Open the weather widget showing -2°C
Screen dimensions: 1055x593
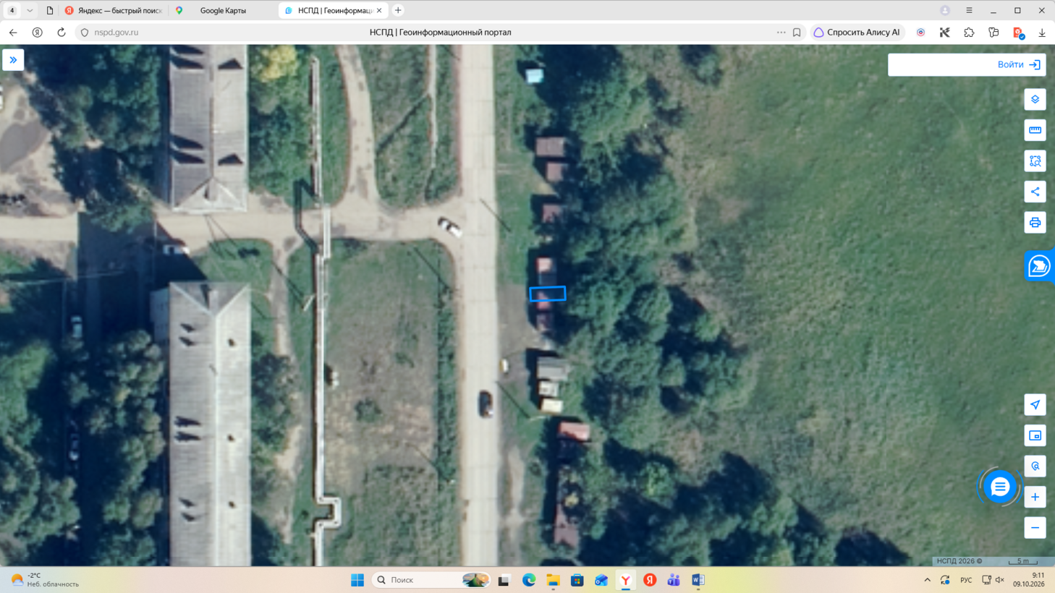(x=45, y=580)
